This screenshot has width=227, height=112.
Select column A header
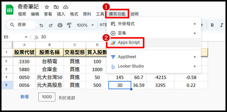[x=24, y=45]
